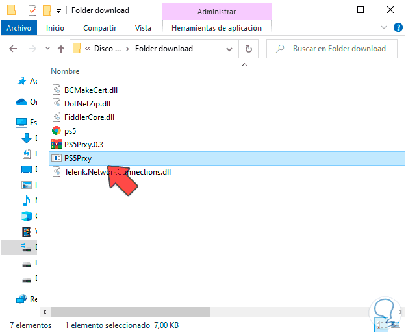Click the BCMakeCert.dll file icon
Screen dimensions: 406x333
coord(57,90)
